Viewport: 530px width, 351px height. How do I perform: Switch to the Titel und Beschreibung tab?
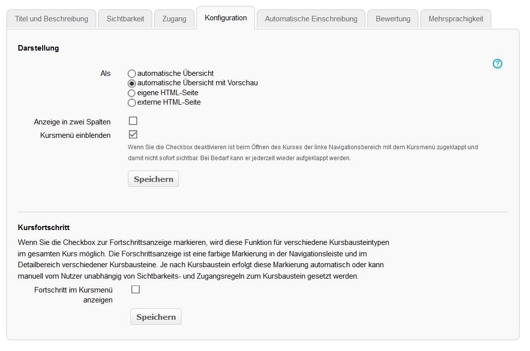tap(51, 18)
